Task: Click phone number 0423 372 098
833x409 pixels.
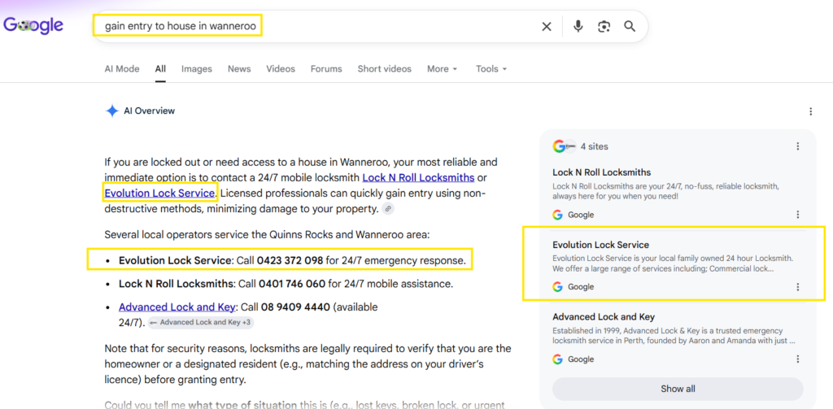Action: tap(290, 261)
